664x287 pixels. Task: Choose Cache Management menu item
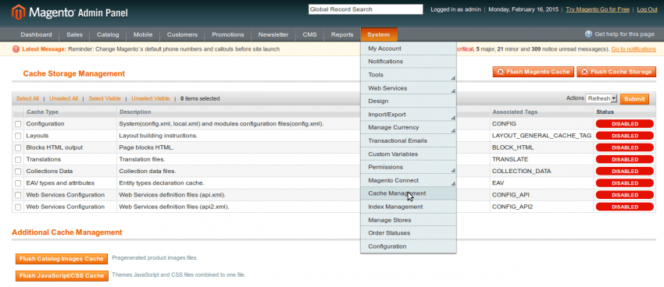click(409, 193)
